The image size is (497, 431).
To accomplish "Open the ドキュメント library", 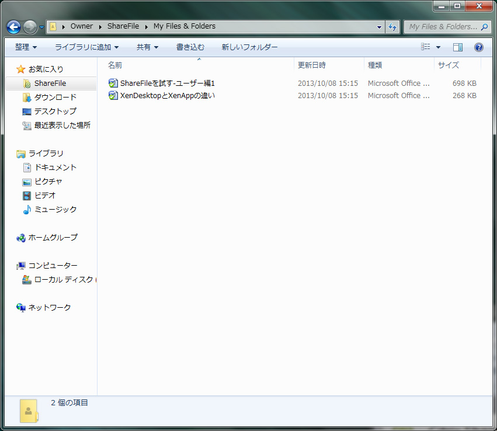I will (55, 168).
